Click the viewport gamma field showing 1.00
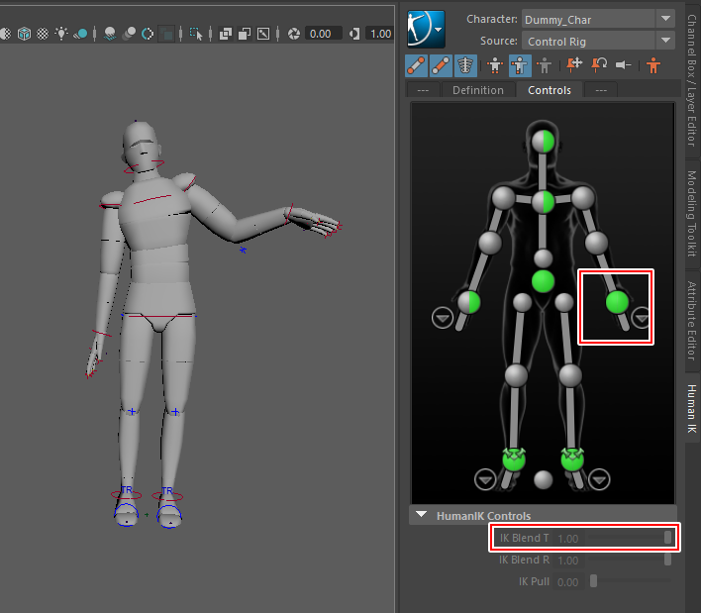701x613 pixels. 380,34
